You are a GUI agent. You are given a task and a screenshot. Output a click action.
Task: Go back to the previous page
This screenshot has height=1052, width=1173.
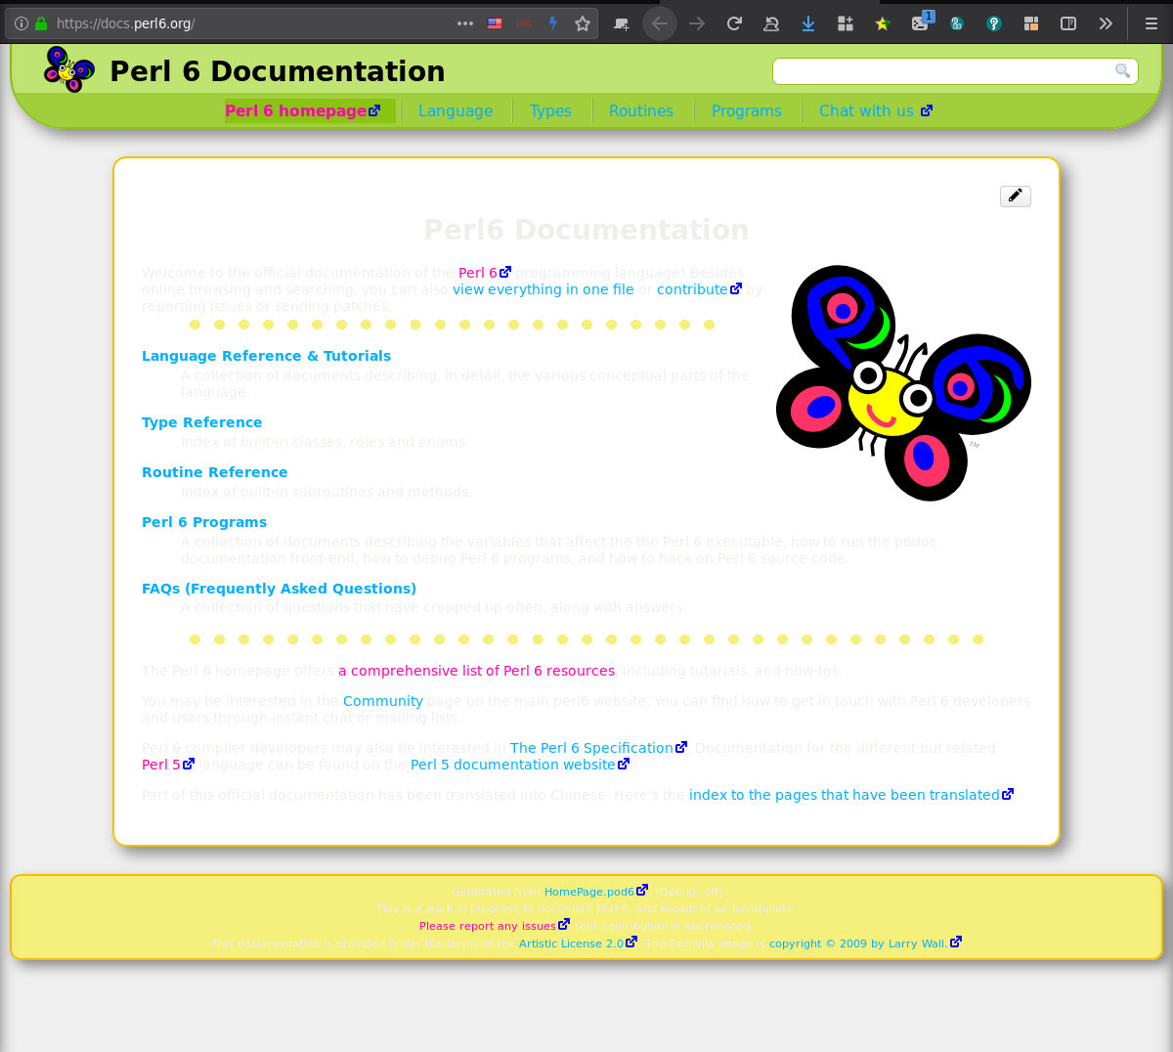(x=660, y=23)
